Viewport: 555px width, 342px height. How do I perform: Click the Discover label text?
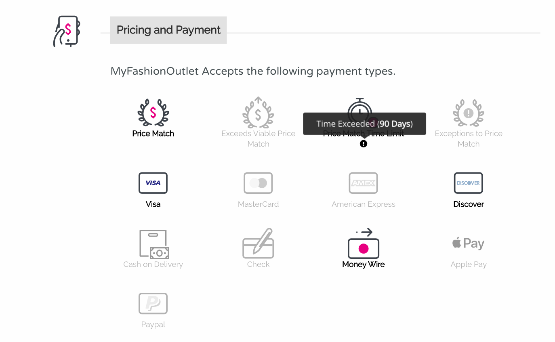click(x=469, y=204)
